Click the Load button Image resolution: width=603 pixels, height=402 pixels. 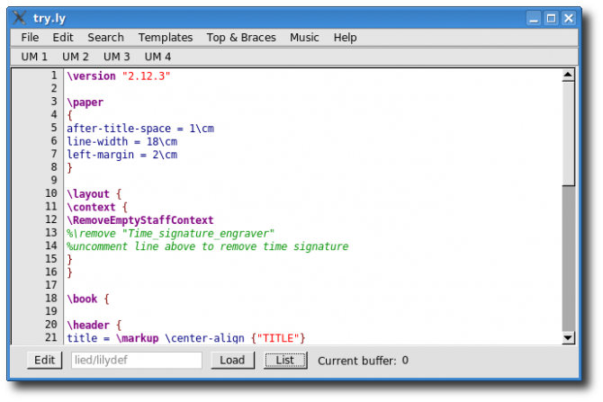[232, 360]
